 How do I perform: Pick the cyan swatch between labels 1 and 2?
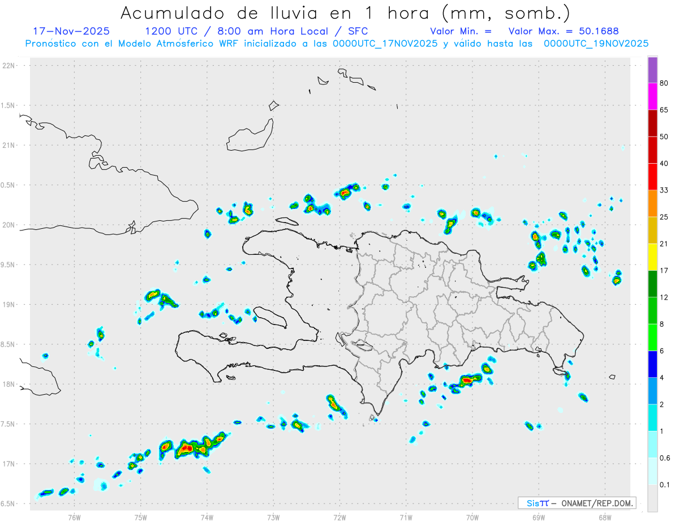(652, 417)
